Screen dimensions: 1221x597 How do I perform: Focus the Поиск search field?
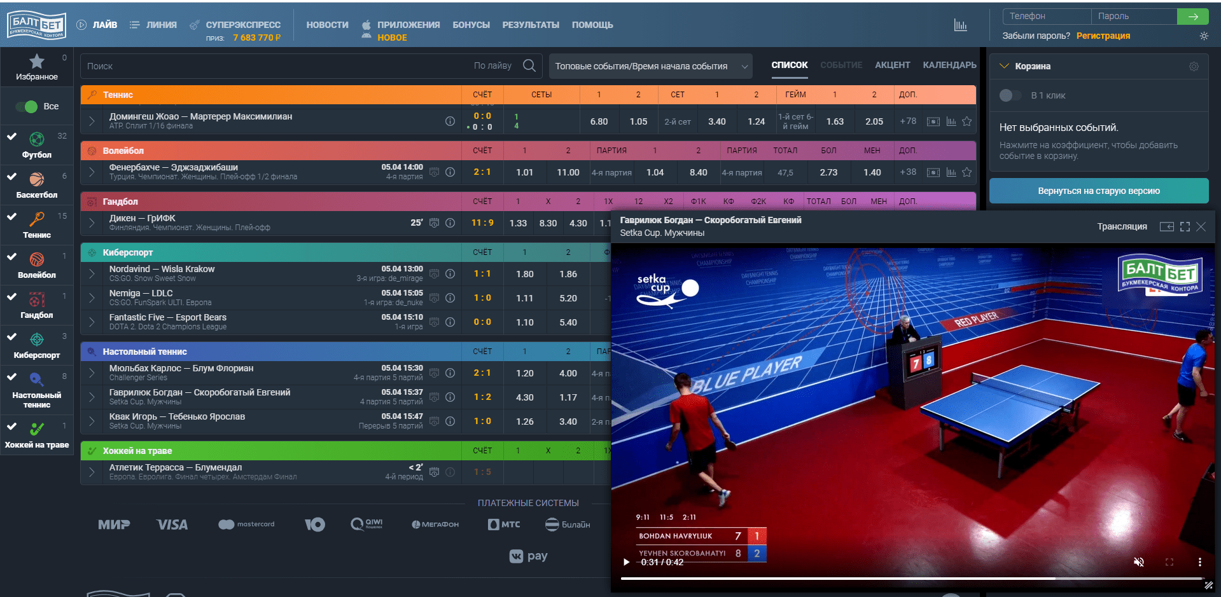[277, 66]
